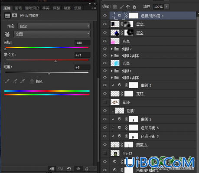Image resolution: width=199 pixels, height=173 pixels.
Task: Enable the 着色 colorize checkbox
Action: pos(32,81)
